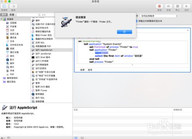The height and width of the screenshot is (139, 192).
Task: Click the Record toolbar button
Action: pyautogui.click(x=159, y=6)
